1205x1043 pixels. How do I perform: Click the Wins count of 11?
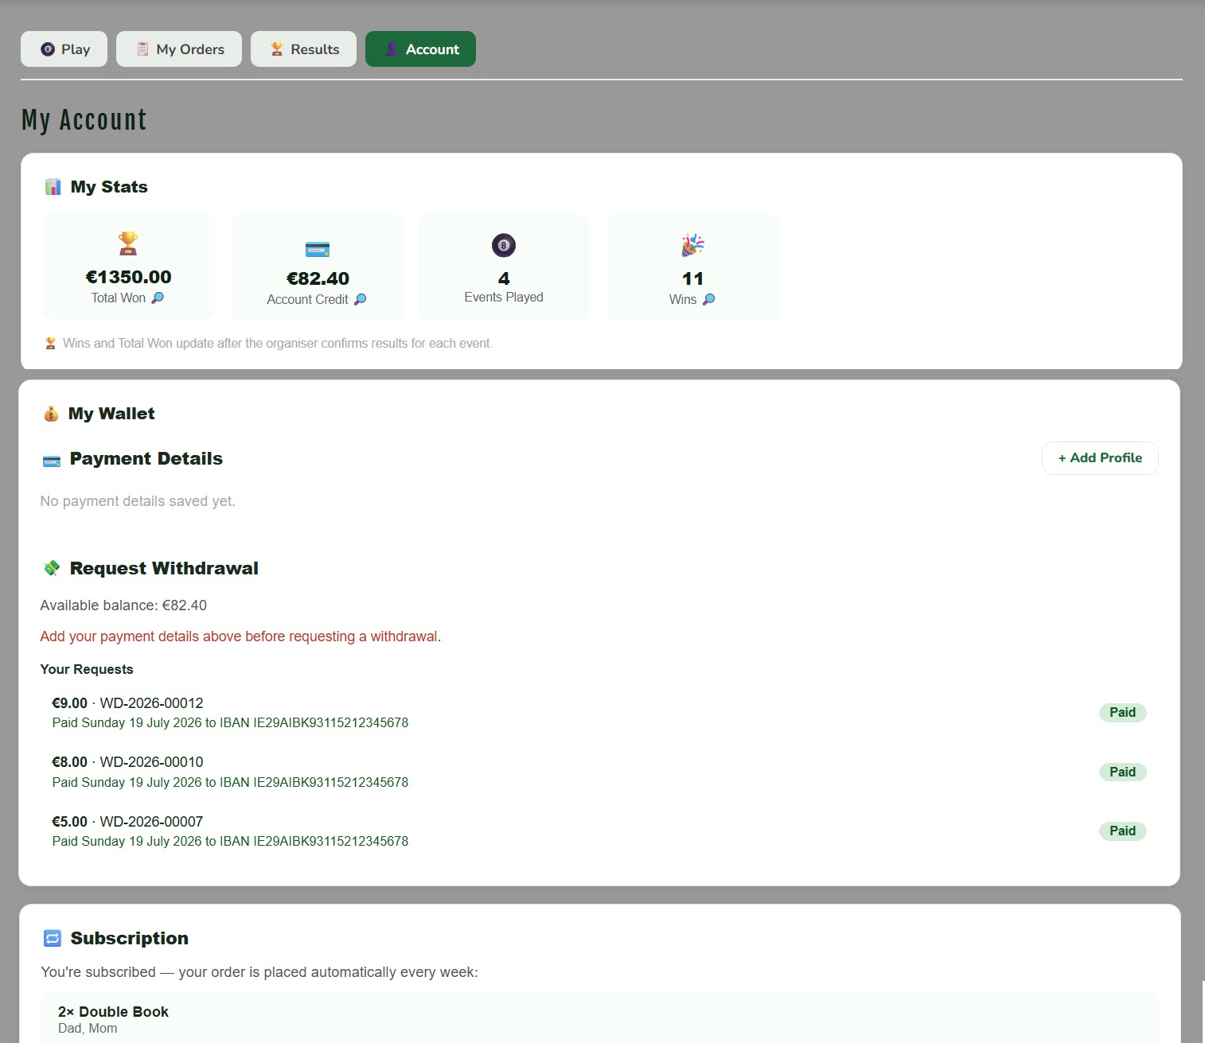tap(692, 278)
